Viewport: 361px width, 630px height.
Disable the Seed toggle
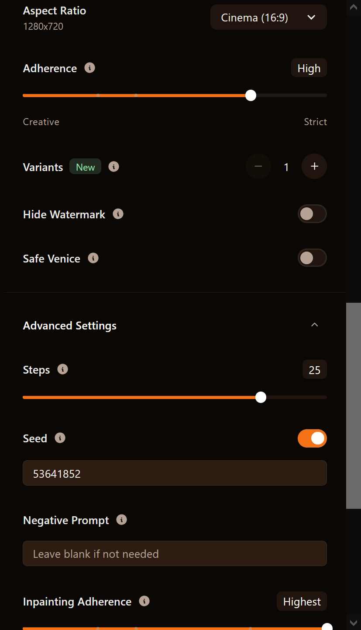click(312, 438)
